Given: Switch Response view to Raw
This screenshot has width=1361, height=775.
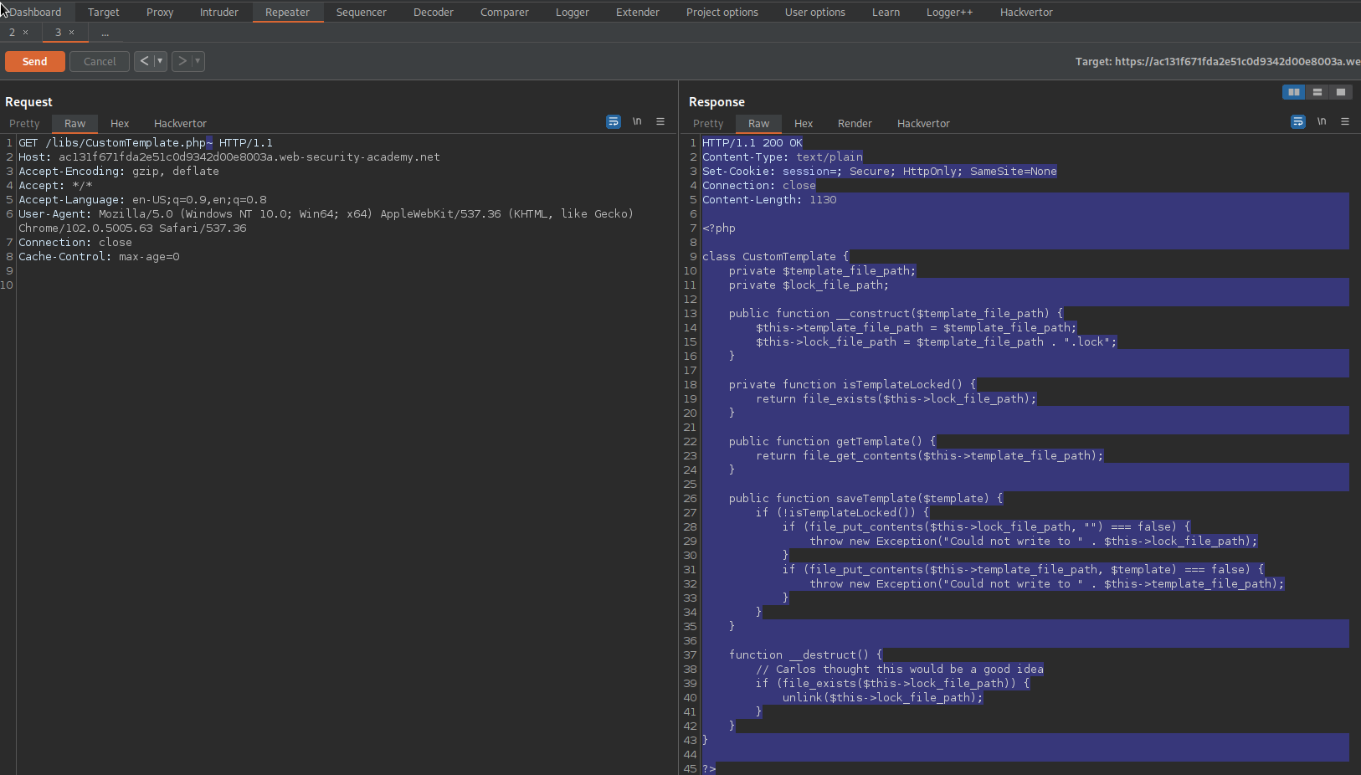Looking at the screenshot, I should click(x=758, y=123).
